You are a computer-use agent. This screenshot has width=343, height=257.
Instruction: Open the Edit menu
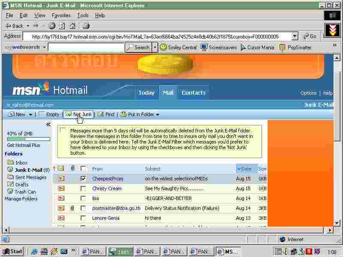coord(24,15)
